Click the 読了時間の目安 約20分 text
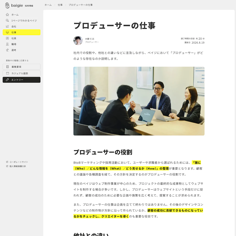Image resolution: width=236 pixels, height=236 pixels. coord(193,39)
